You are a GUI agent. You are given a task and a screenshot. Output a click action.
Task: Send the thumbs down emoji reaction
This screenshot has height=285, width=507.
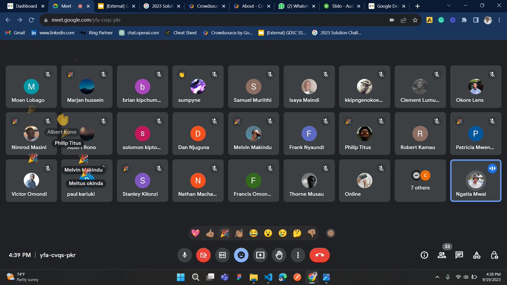pos(311,233)
